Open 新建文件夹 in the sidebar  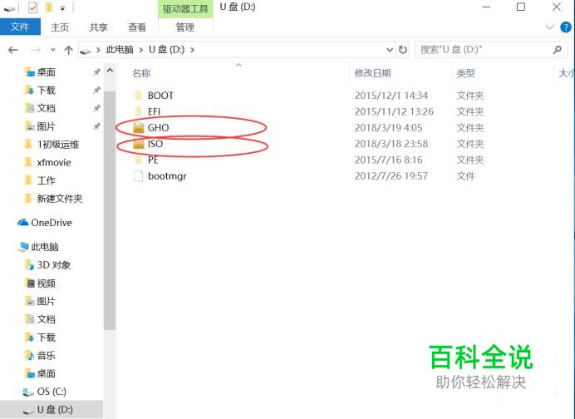[x=54, y=199]
